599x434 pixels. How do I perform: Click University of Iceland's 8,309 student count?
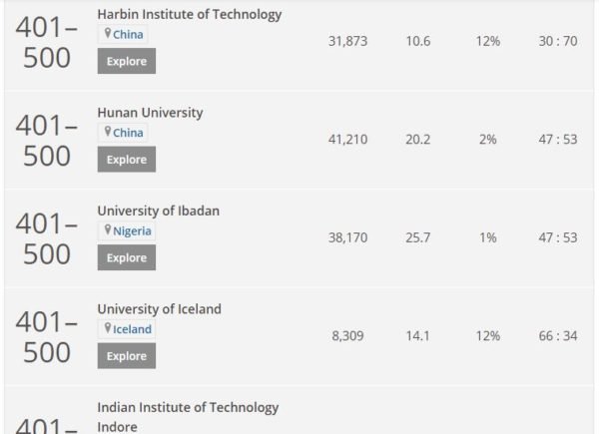click(347, 336)
